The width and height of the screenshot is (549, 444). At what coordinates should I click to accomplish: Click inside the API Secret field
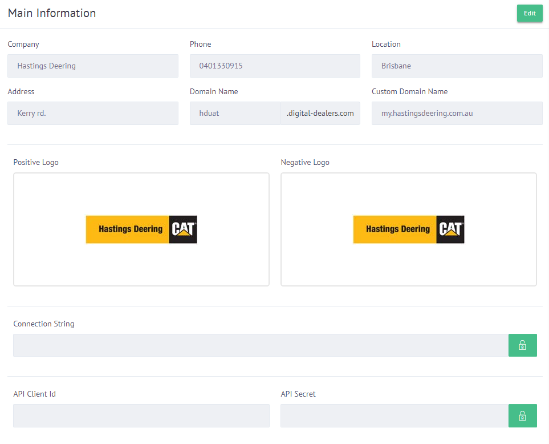click(x=394, y=415)
